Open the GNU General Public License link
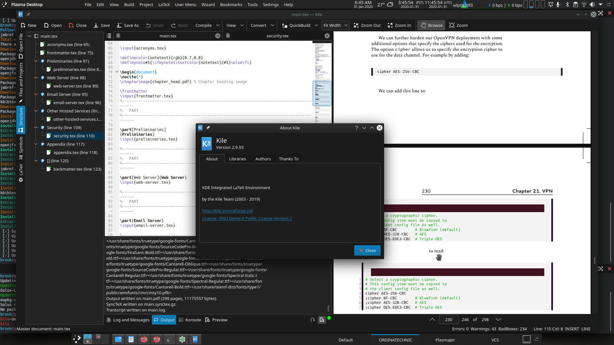 click(247, 218)
